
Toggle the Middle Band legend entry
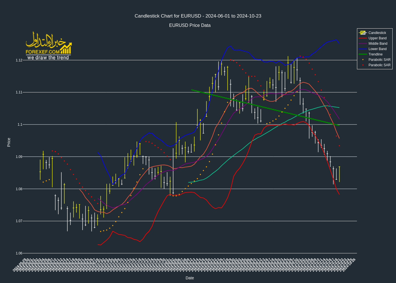tap(375, 44)
